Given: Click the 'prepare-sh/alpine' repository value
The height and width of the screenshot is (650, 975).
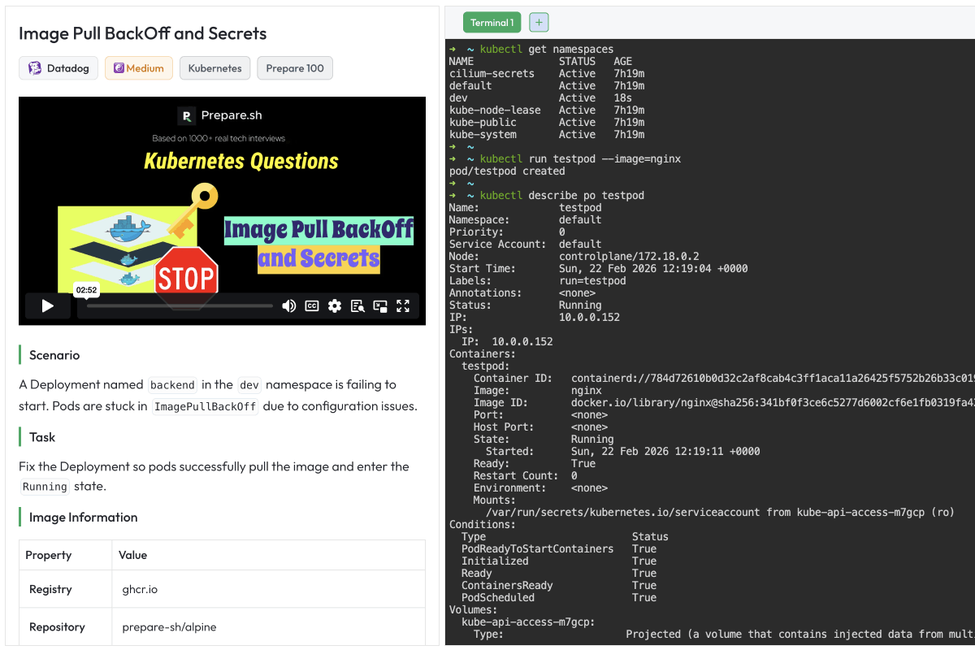Looking at the screenshot, I should pyautogui.click(x=268, y=627).
